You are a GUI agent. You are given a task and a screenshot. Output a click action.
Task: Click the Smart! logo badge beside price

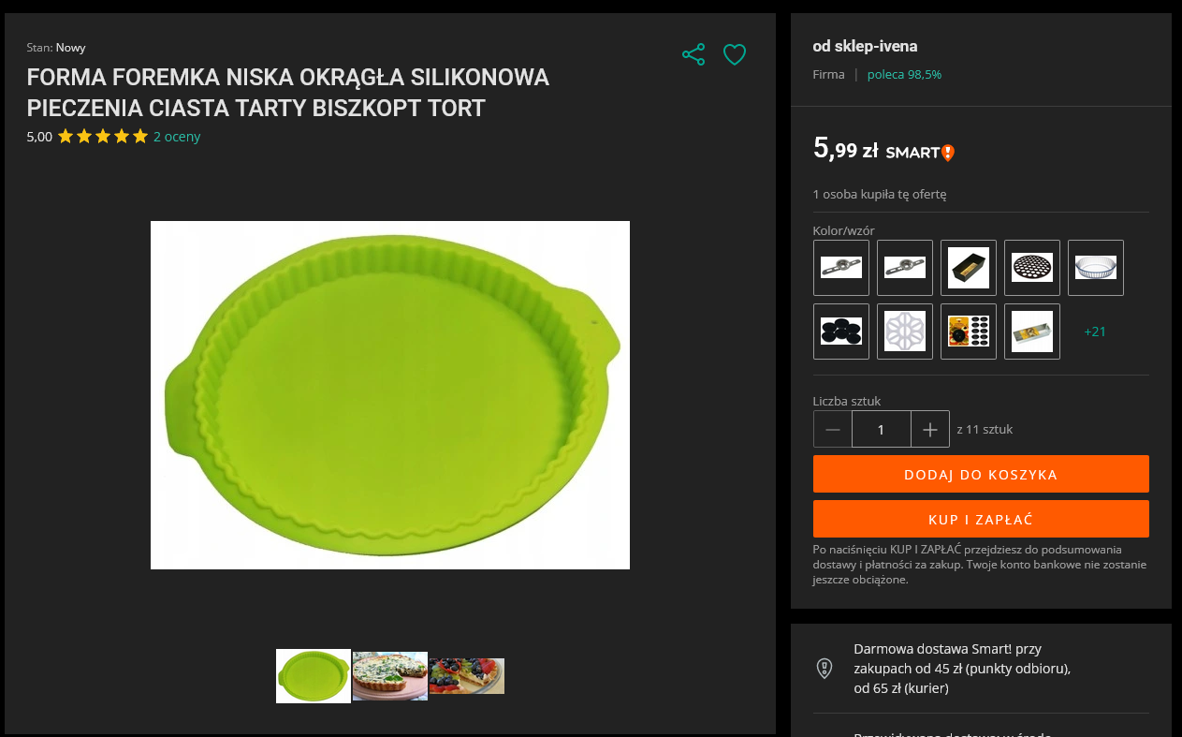(920, 153)
